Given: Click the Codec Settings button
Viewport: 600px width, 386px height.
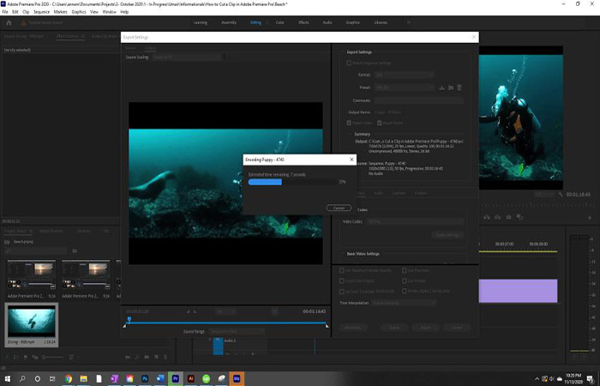Looking at the screenshot, I should 447,235.
